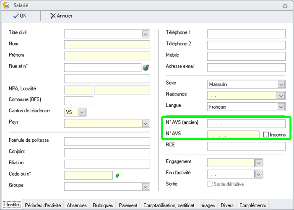Select the Absences tab

click(77, 205)
